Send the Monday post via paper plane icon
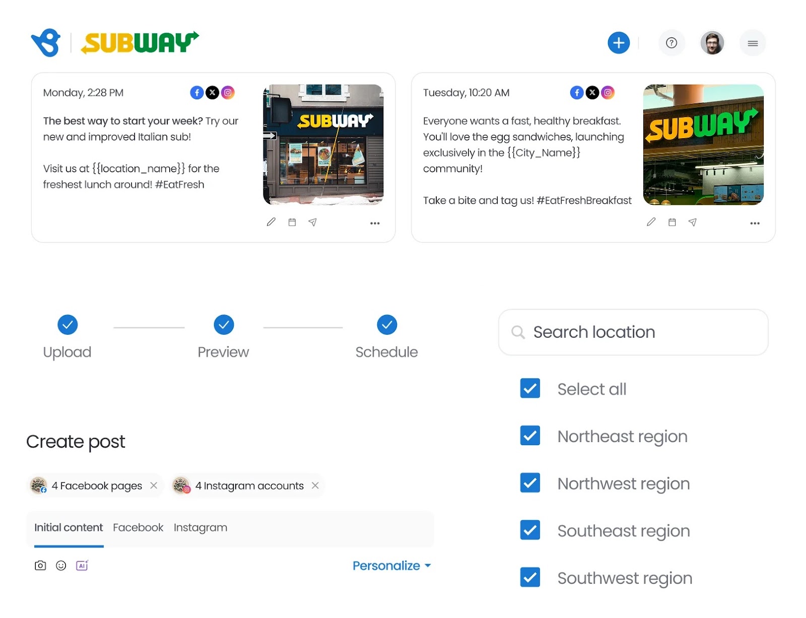The width and height of the screenshot is (806, 618). [312, 222]
